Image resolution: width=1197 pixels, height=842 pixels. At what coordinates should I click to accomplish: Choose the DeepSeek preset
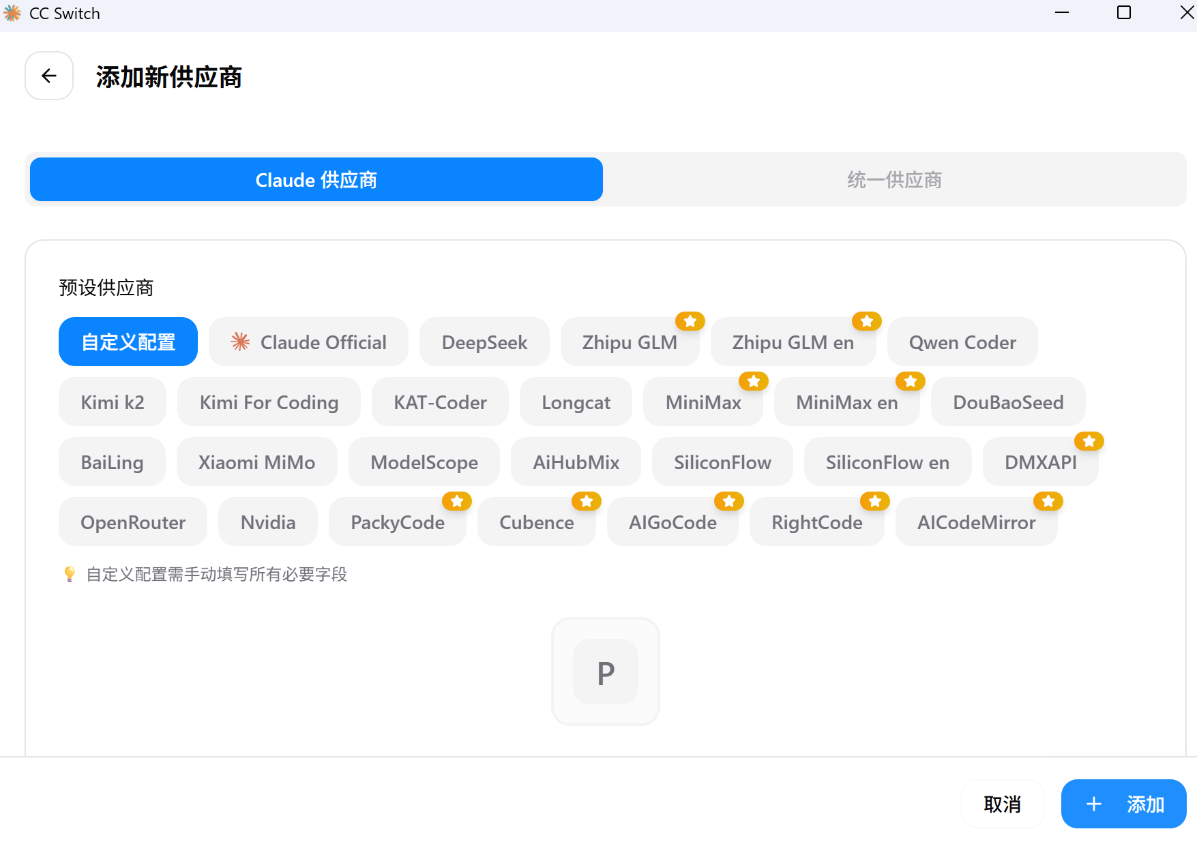coord(484,342)
